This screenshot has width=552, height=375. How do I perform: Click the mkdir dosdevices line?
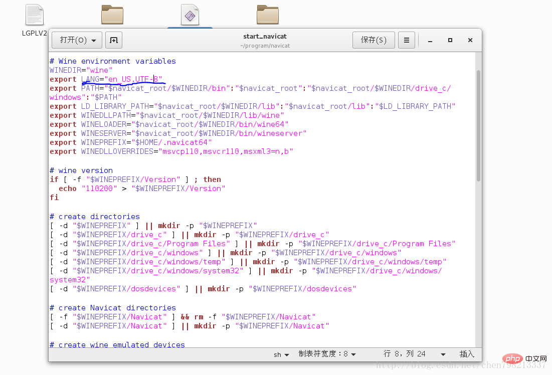pyautogui.click(x=203, y=289)
